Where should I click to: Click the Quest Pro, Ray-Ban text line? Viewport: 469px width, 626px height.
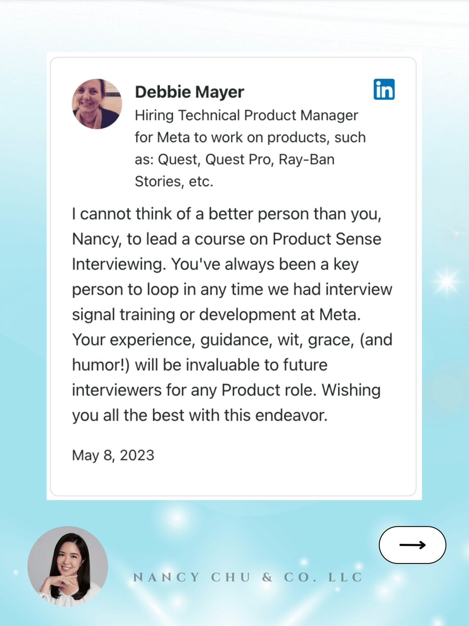234,160
